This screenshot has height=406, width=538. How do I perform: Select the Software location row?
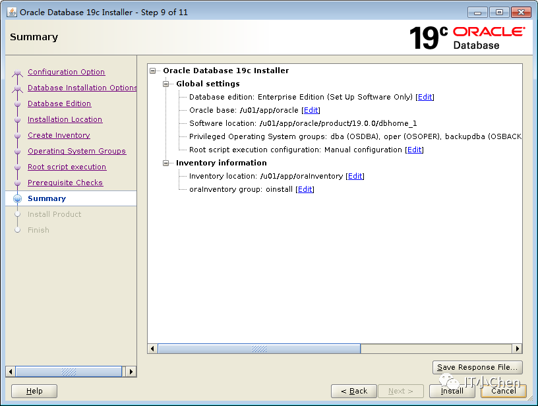pyautogui.click(x=303, y=123)
